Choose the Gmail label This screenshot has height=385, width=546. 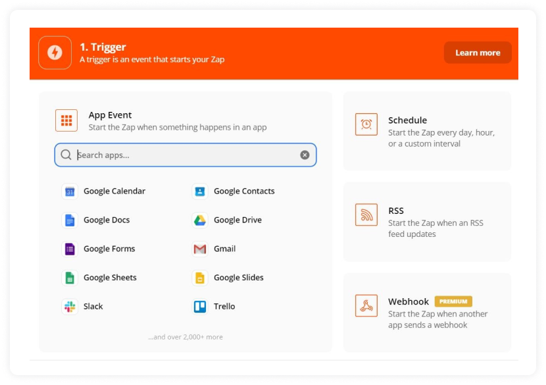[224, 249]
